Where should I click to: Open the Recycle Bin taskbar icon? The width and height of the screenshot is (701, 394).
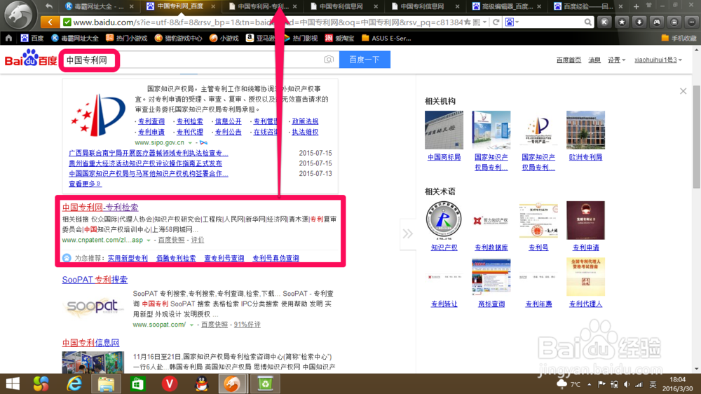click(x=265, y=383)
